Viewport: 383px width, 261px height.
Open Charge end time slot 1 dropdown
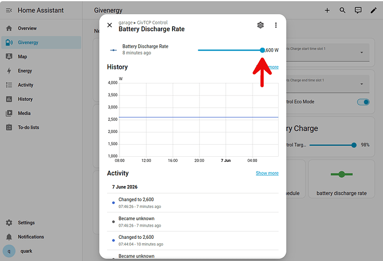click(x=329, y=84)
